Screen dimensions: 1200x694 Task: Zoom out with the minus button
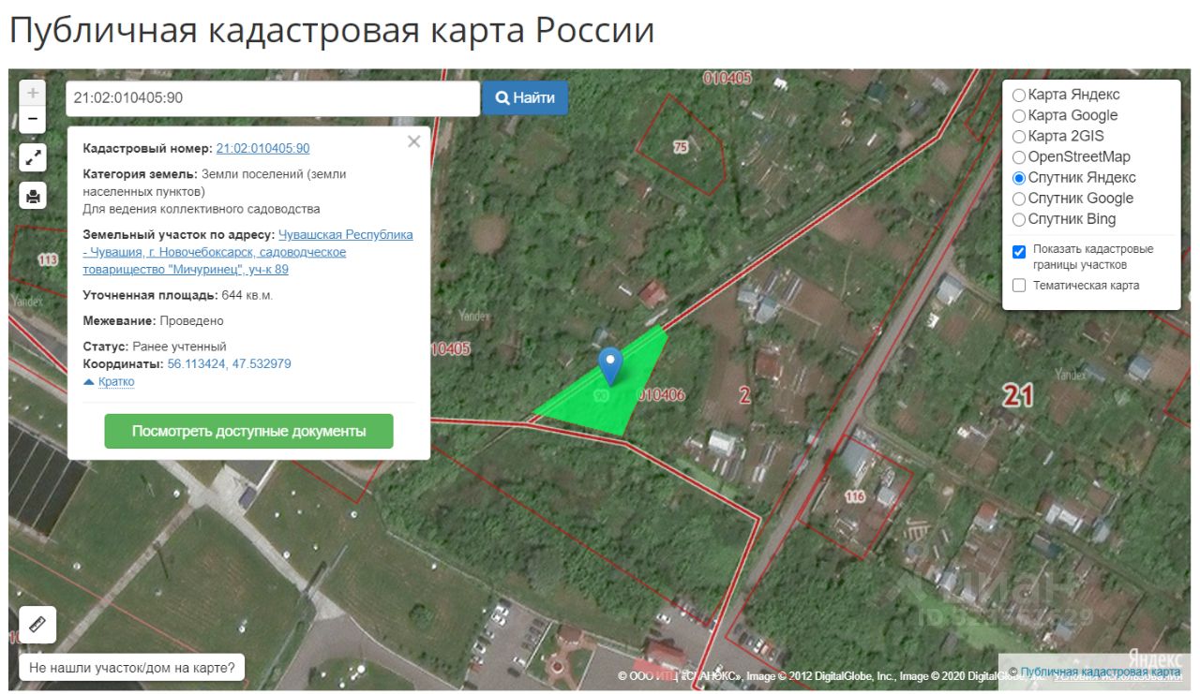(x=33, y=120)
